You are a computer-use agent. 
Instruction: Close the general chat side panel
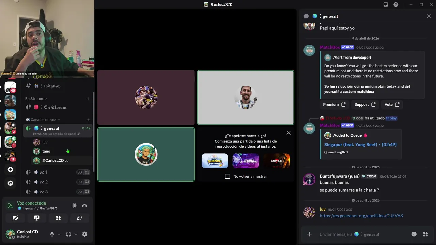(429, 16)
